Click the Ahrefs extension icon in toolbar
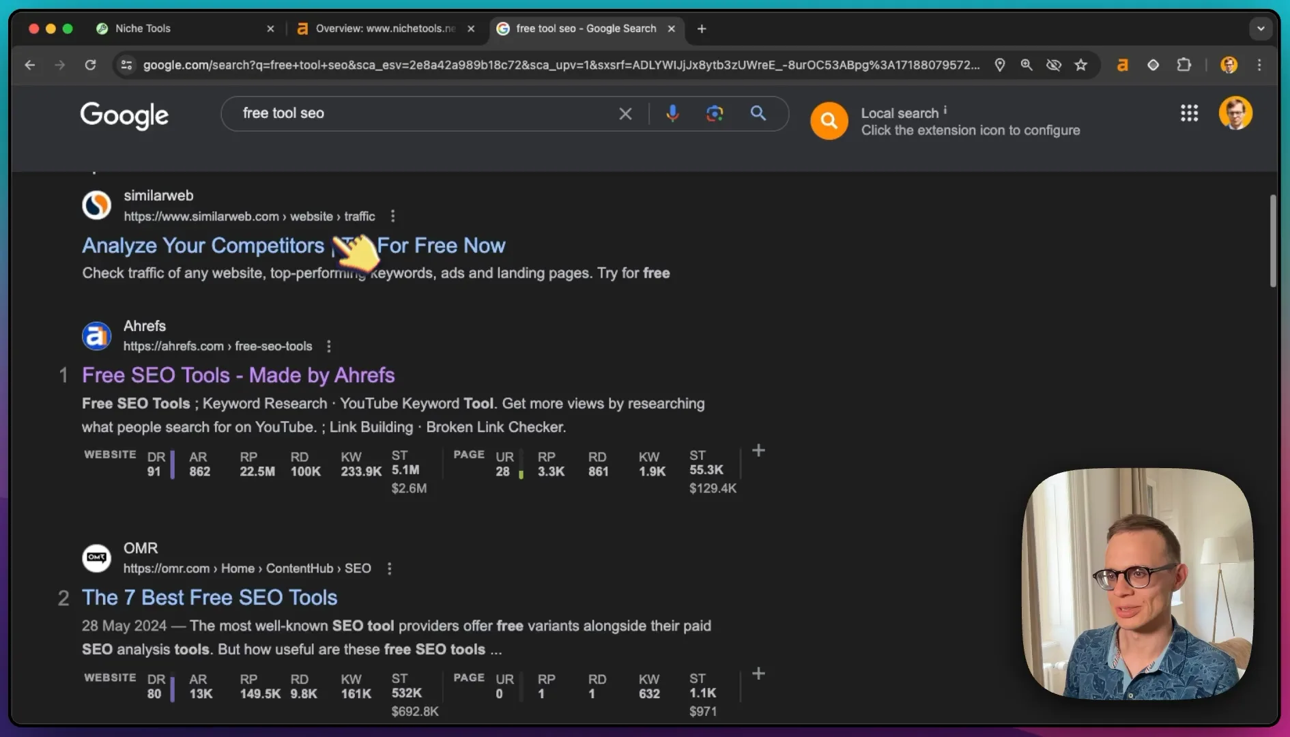Viewport: 1290px width, 737px height. point(1122,65)
